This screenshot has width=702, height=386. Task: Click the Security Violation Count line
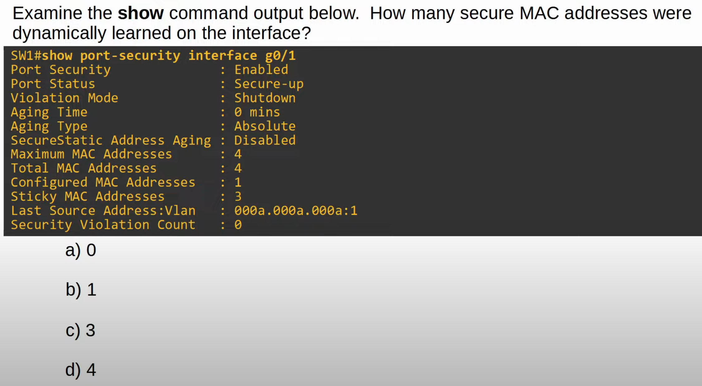126,225
